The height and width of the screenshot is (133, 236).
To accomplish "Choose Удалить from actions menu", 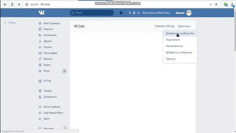I will pyautogui.click(x=180, y=59).
